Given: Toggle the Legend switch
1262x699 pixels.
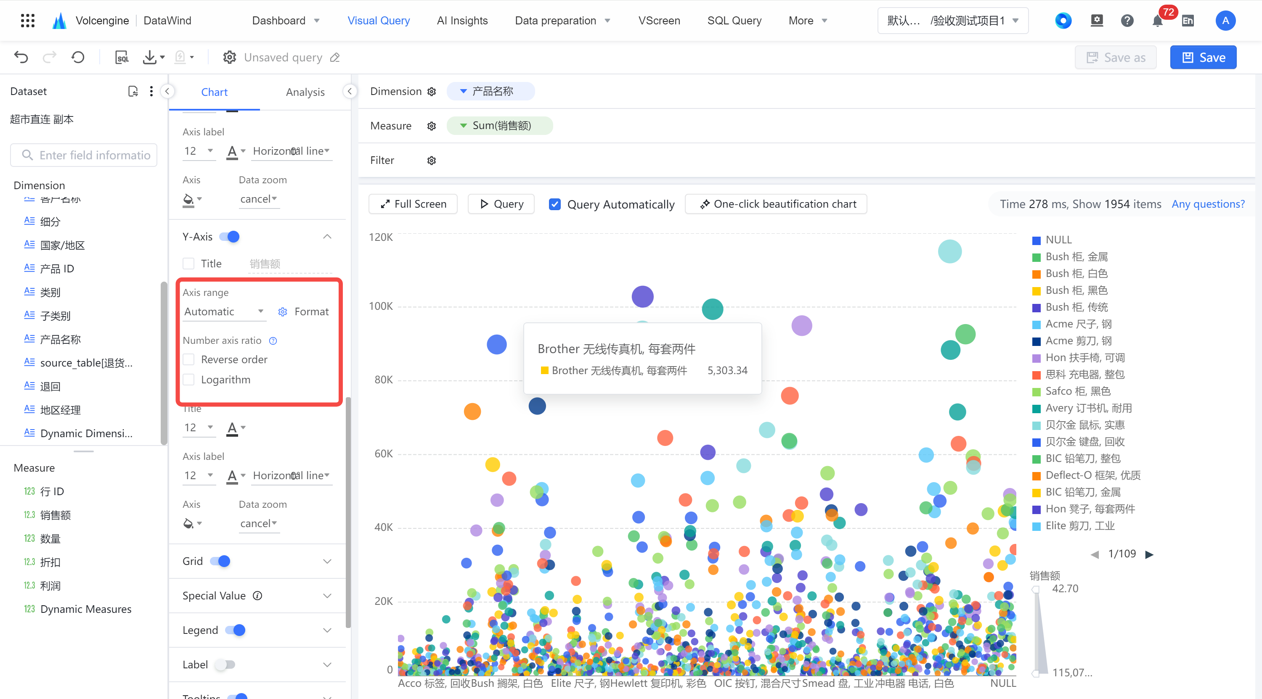Looking at the screenshot, I should 235,630.
